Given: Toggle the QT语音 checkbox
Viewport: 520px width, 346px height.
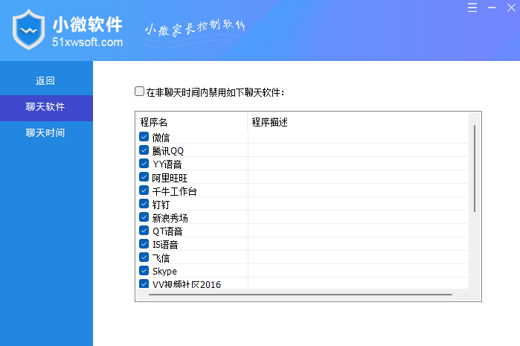Looking at the screenshot, I should (144, 230).
